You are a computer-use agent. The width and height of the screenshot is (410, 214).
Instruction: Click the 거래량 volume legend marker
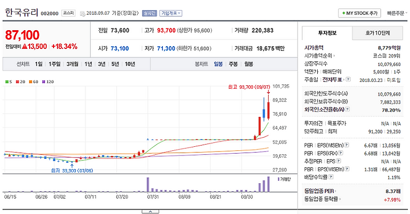284,179
